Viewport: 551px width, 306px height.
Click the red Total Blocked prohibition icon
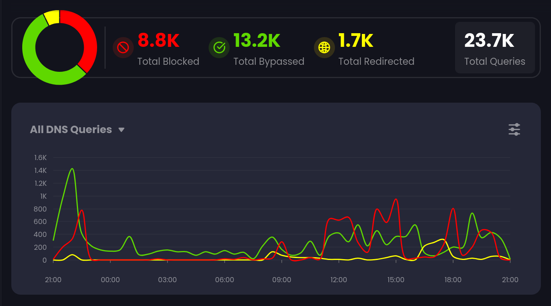point(123,48)
